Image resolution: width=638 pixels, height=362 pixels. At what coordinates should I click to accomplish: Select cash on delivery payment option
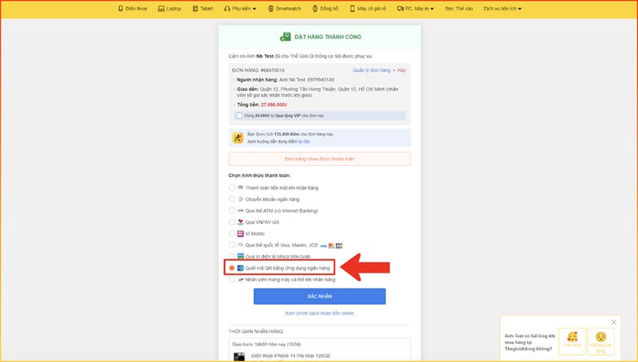click(x=232, y=187)
